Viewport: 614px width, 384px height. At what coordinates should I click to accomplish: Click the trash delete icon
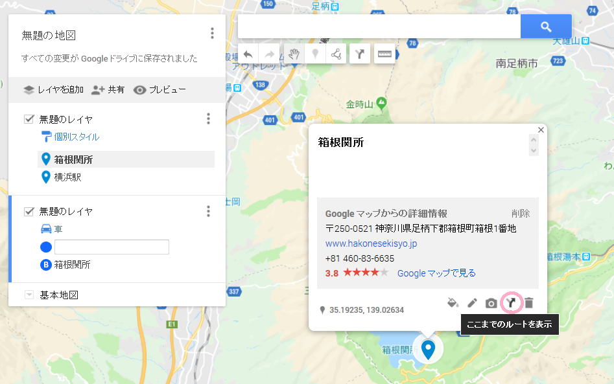tap(529, 302)
